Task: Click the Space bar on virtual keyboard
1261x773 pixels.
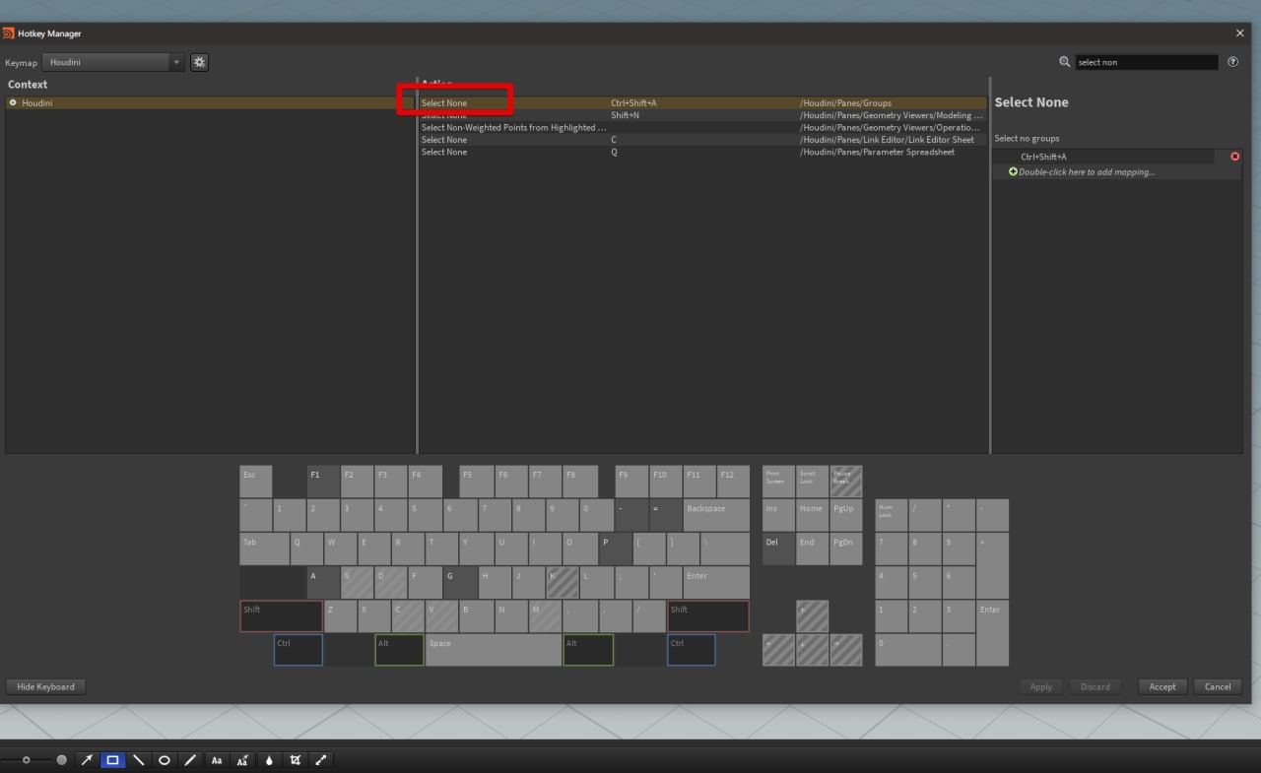Action: (494, 650)
